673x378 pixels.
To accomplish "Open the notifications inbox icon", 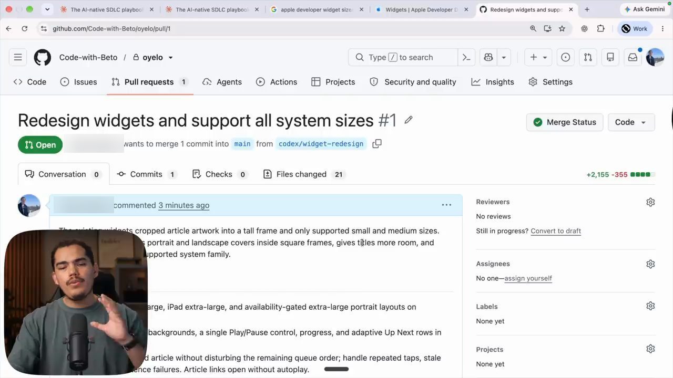I will pos(633,57).
